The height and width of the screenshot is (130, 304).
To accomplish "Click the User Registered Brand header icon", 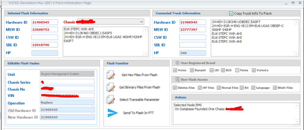I will point(177,63).
